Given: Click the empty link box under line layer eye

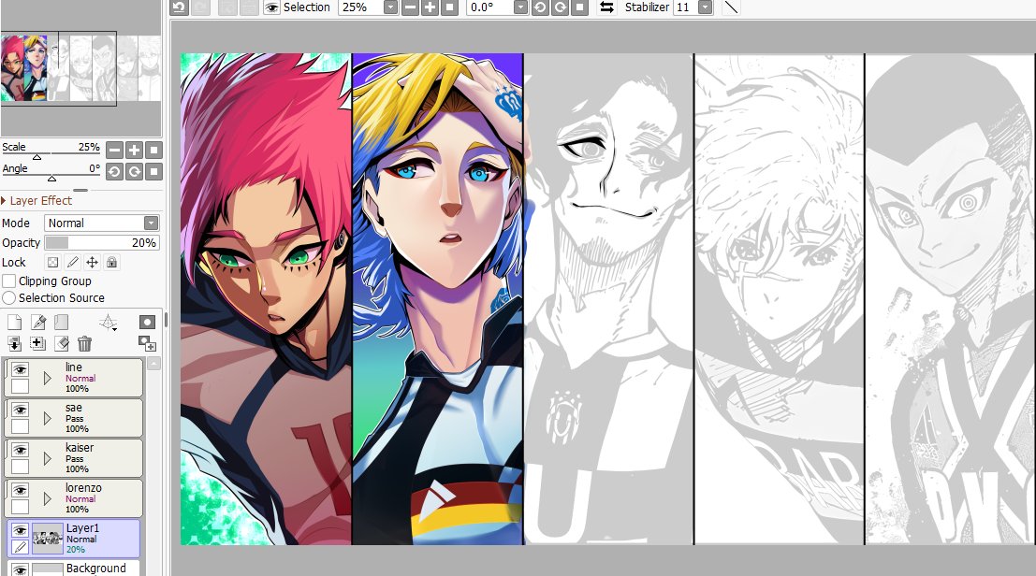Looking at the screenshot, I should tap(20, 386).
